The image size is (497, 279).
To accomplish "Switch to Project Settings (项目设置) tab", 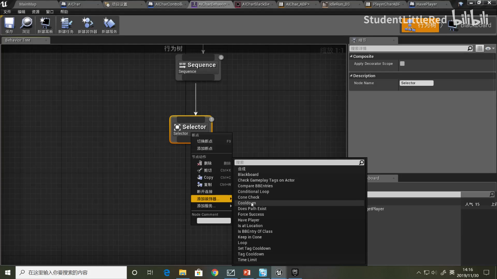I will coord(119,4).
